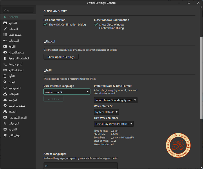Click the العلامات المرجعية bookmark icon
The height and width of the screenshot is (169, 203).
click(5, 58)
